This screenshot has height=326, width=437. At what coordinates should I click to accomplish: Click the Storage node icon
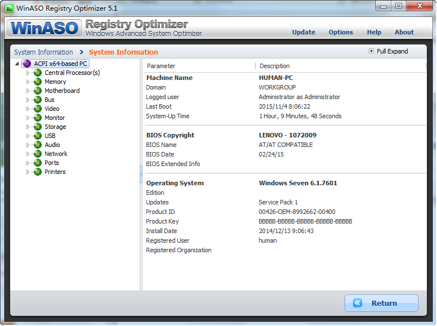pyautogui.click(x=38, y=127)
